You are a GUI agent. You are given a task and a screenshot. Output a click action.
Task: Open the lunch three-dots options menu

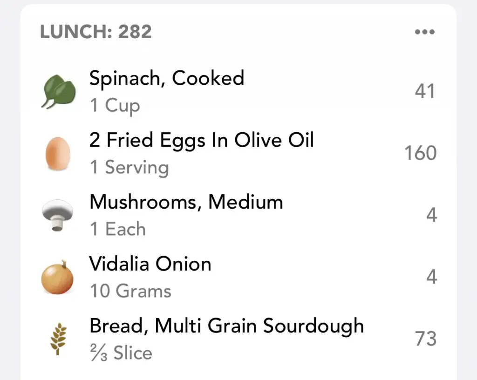pos(424,33)
